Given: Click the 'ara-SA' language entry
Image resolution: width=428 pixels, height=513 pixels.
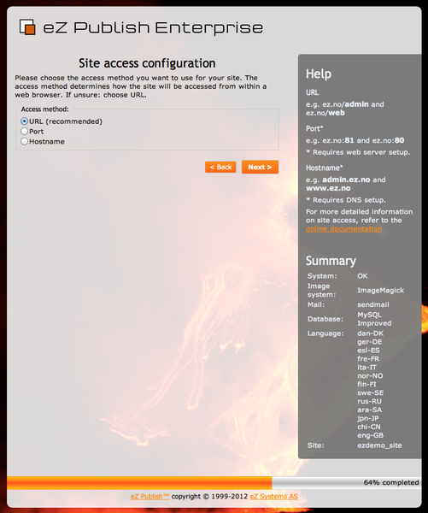Looking at the screenshot, I should (369, 410).
